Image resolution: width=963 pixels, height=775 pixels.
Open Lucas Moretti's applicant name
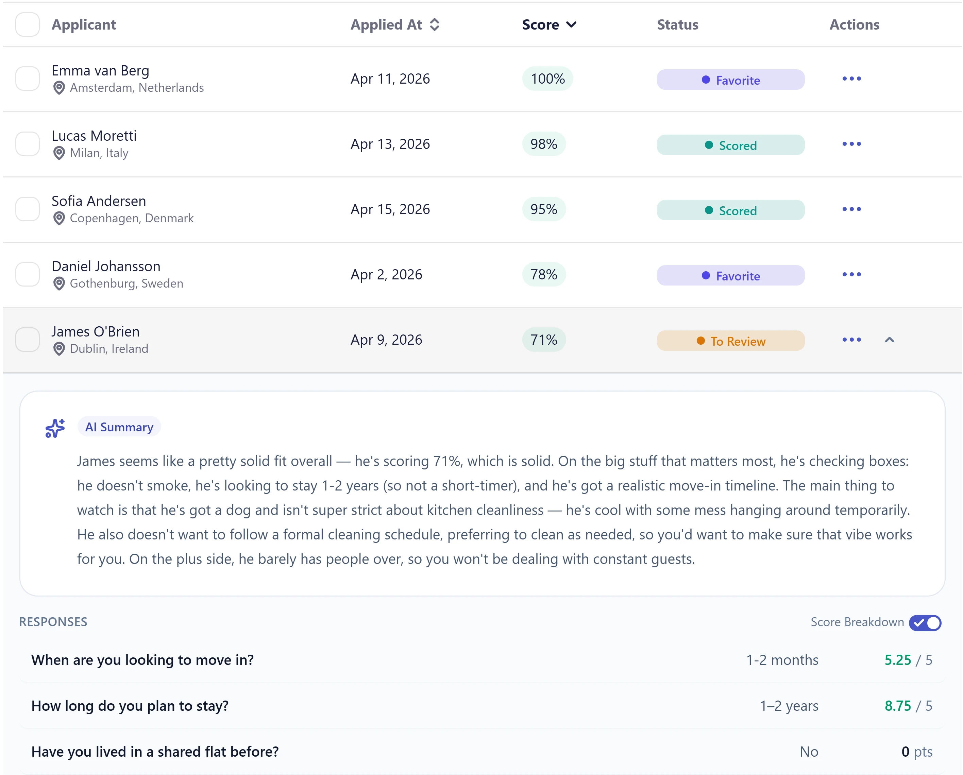(x=94, y=136)
